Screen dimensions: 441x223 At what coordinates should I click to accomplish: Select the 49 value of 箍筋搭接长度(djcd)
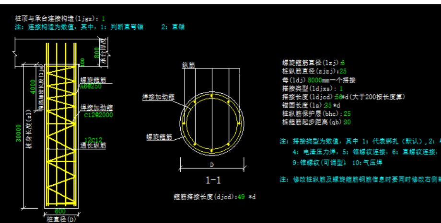tap(241, 197)
